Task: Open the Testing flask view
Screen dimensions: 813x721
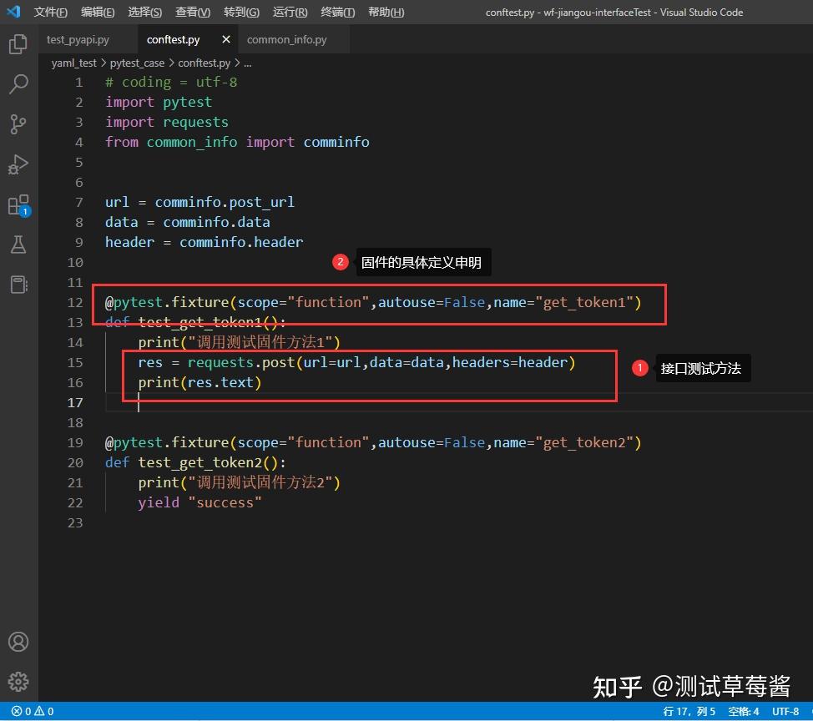Action: pyautogui.click(x=18, y=245)
